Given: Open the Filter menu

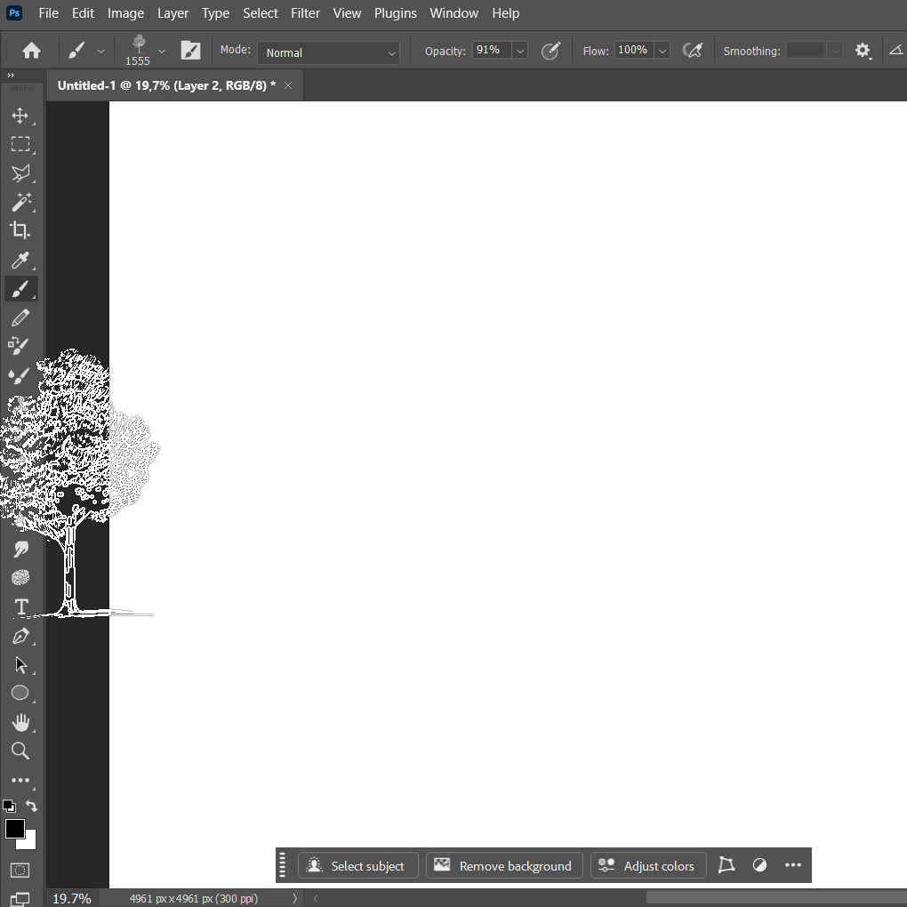Looking at the screenshot, I should 305,13.
